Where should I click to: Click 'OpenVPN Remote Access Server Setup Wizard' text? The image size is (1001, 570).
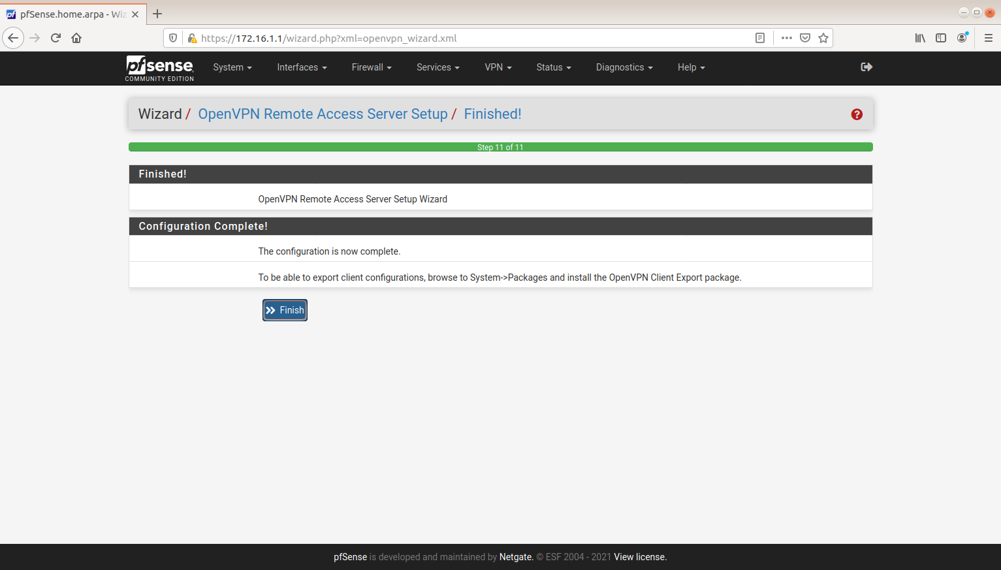click(353, 199)
